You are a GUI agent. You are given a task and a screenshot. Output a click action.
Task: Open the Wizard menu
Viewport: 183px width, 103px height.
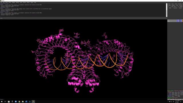28,3
